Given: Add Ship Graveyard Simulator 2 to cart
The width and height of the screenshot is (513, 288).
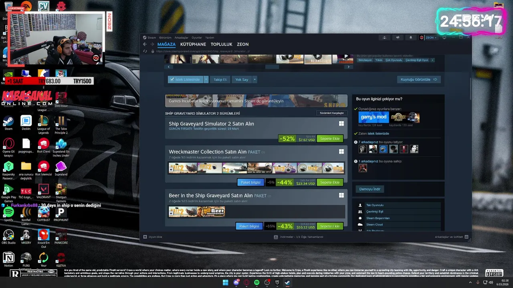Looking at the screenshot, I should pyautogui.click(x=330, y=139).
